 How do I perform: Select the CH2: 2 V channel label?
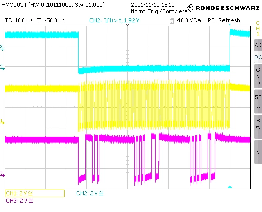(x=90, y=193)
